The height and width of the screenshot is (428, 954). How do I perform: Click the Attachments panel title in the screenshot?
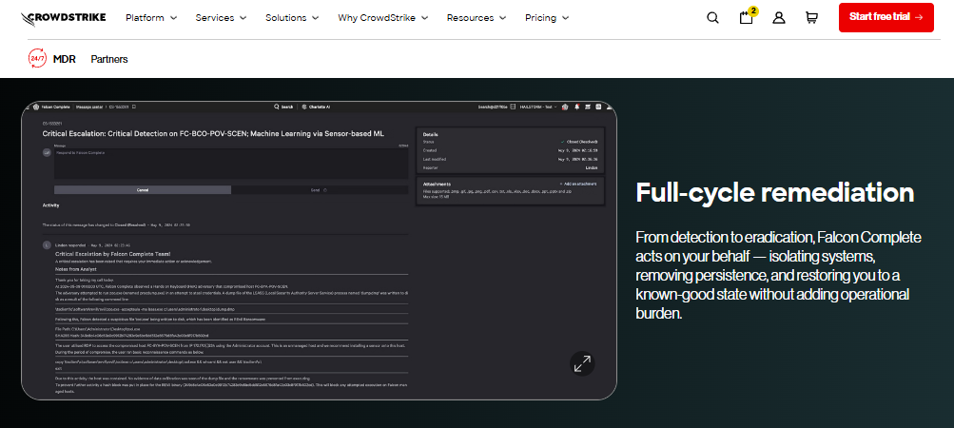(437, 184)
